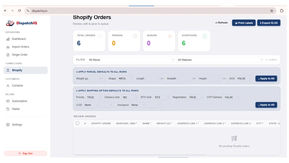This screenshot has width=289, height=163.
Task: Click the Export XLSX button
Action: tap(269, 23)
